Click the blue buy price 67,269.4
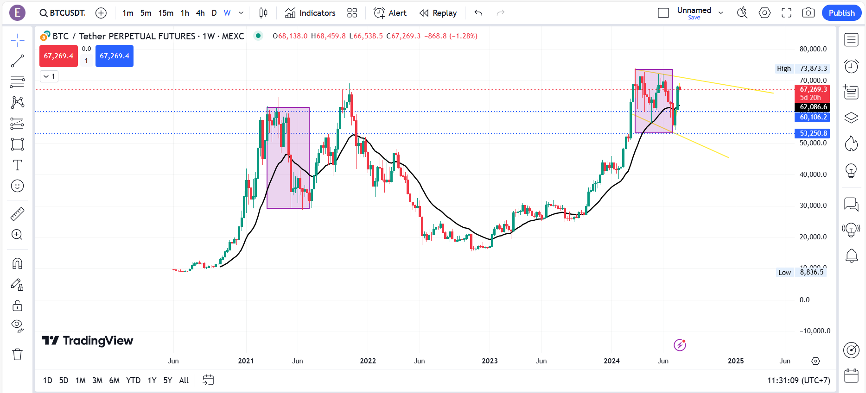The height and width of the screenshot is (393, 866). pos(115,56)
